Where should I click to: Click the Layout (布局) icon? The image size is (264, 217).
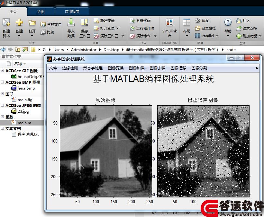pyautogui.click(x=187, y=22)
